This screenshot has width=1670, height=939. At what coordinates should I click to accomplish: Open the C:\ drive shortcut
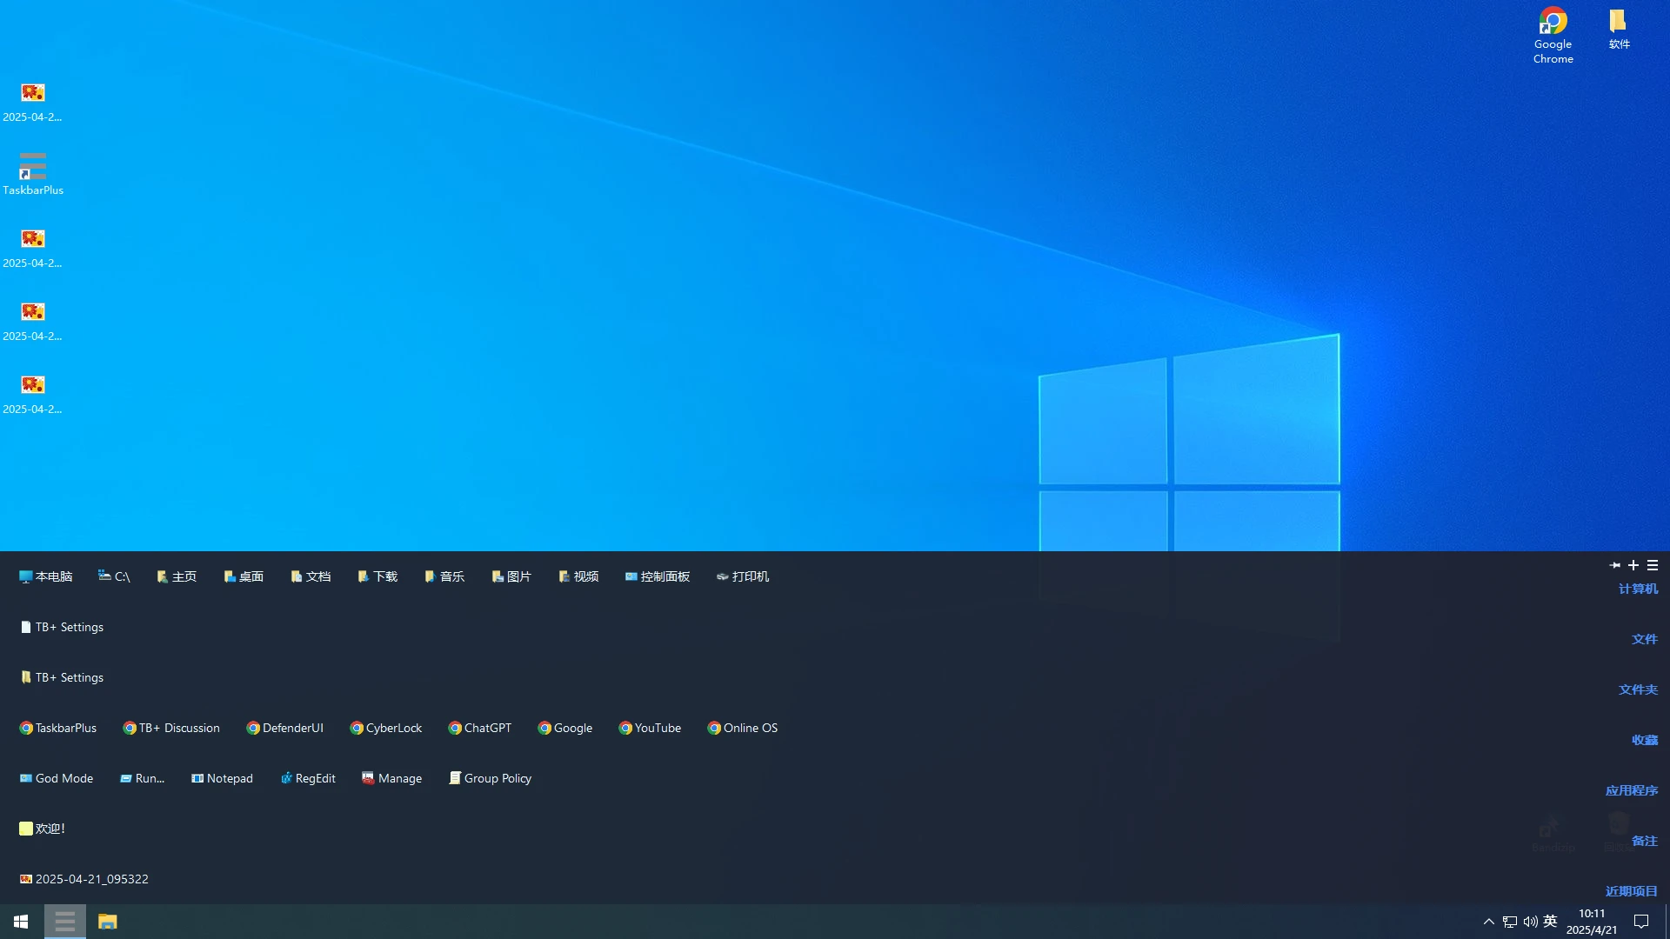click(x=114, y=576)
